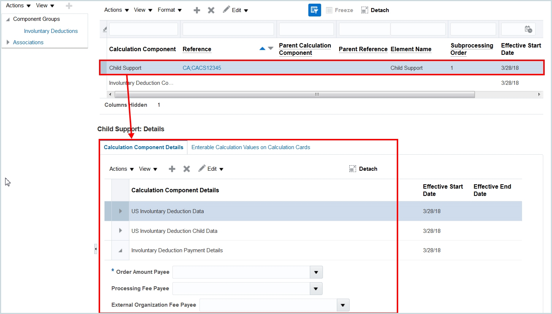Click the Detach icon in top toolbar
552x314 pixels.
point(375,10)
